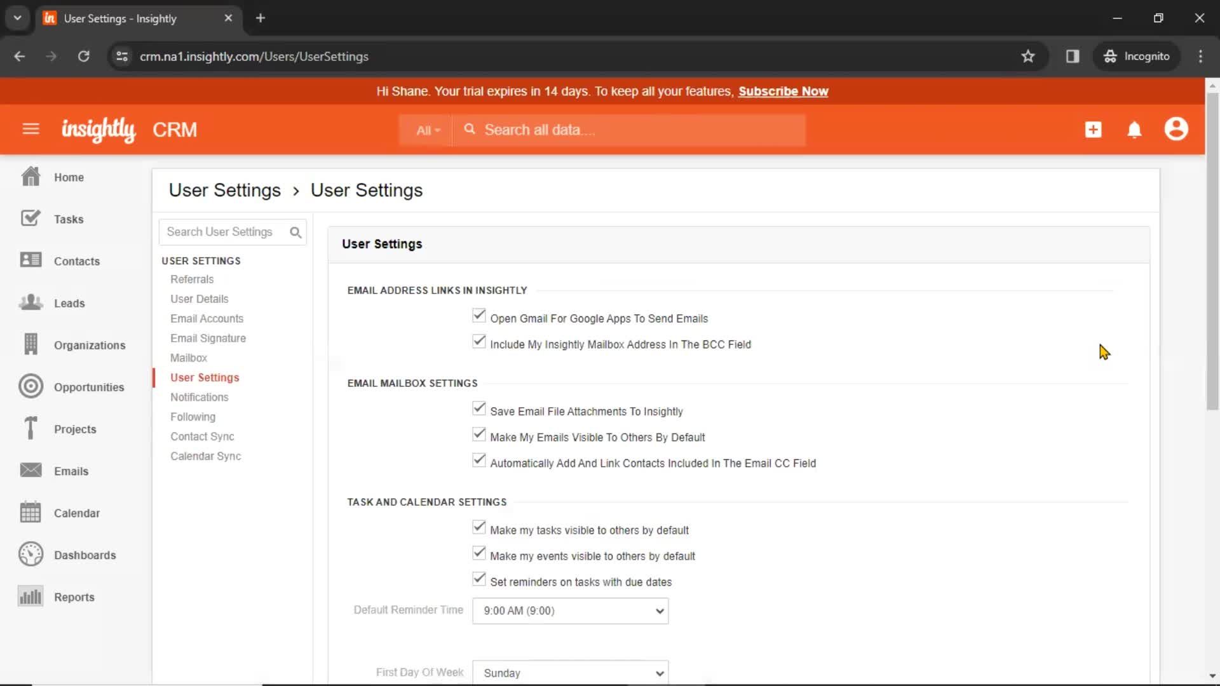Open Projects section

[76, 429]
